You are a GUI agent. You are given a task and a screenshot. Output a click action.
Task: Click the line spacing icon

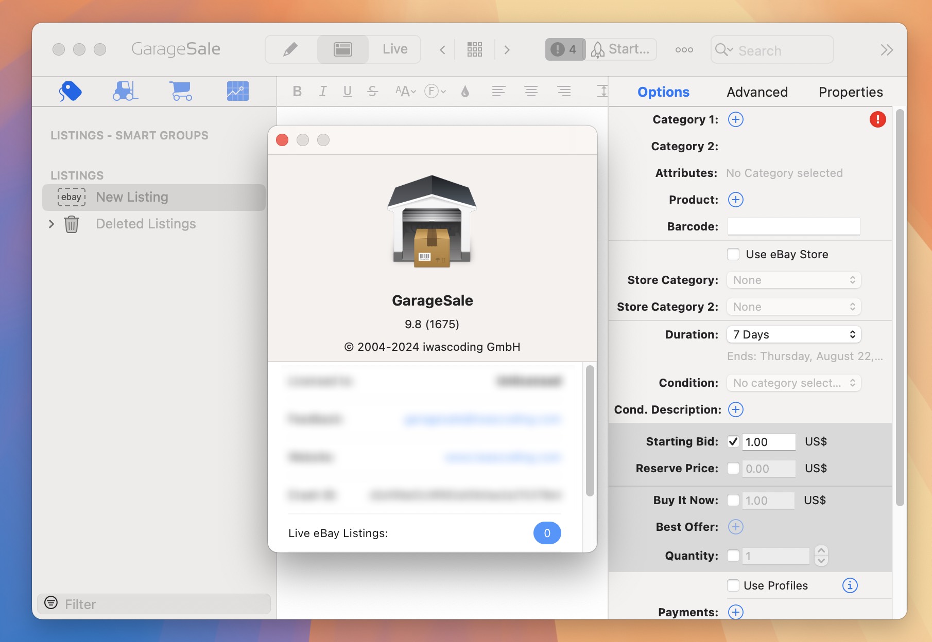pos(602,92)
